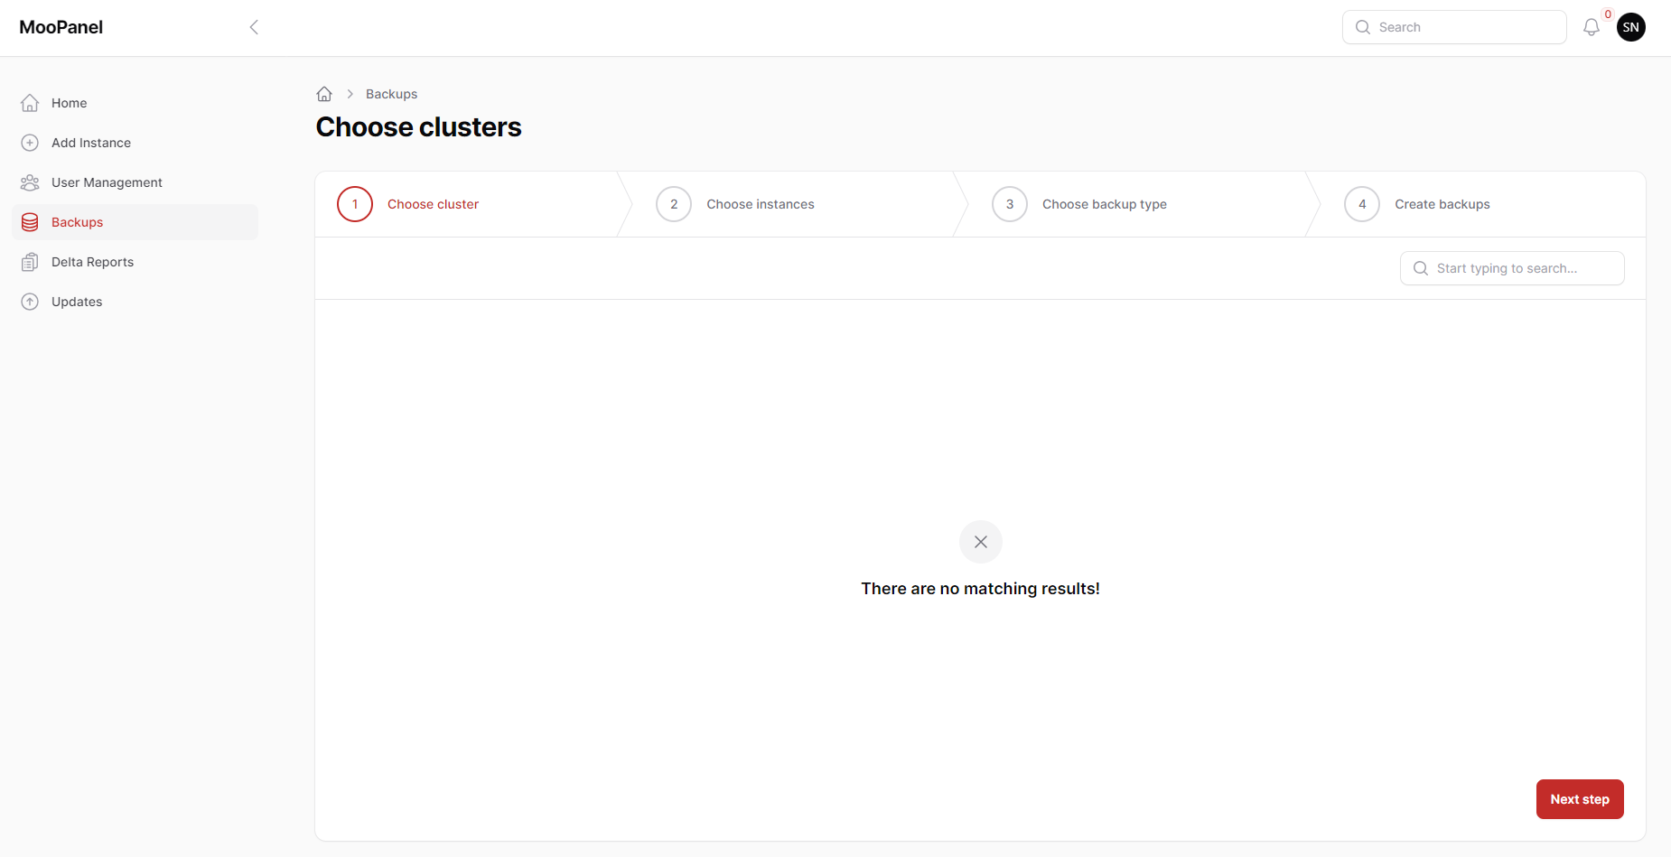
Task: Click the magnifier icon in top search
Action: [x=1363, y=27]
